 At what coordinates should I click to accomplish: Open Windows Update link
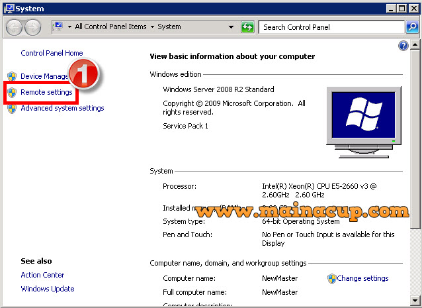click(x=48, y=289)
